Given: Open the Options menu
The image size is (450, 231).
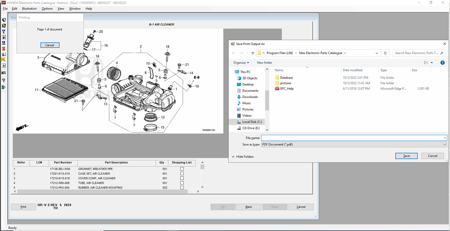Looking at the screenshot, I should 47,9.
